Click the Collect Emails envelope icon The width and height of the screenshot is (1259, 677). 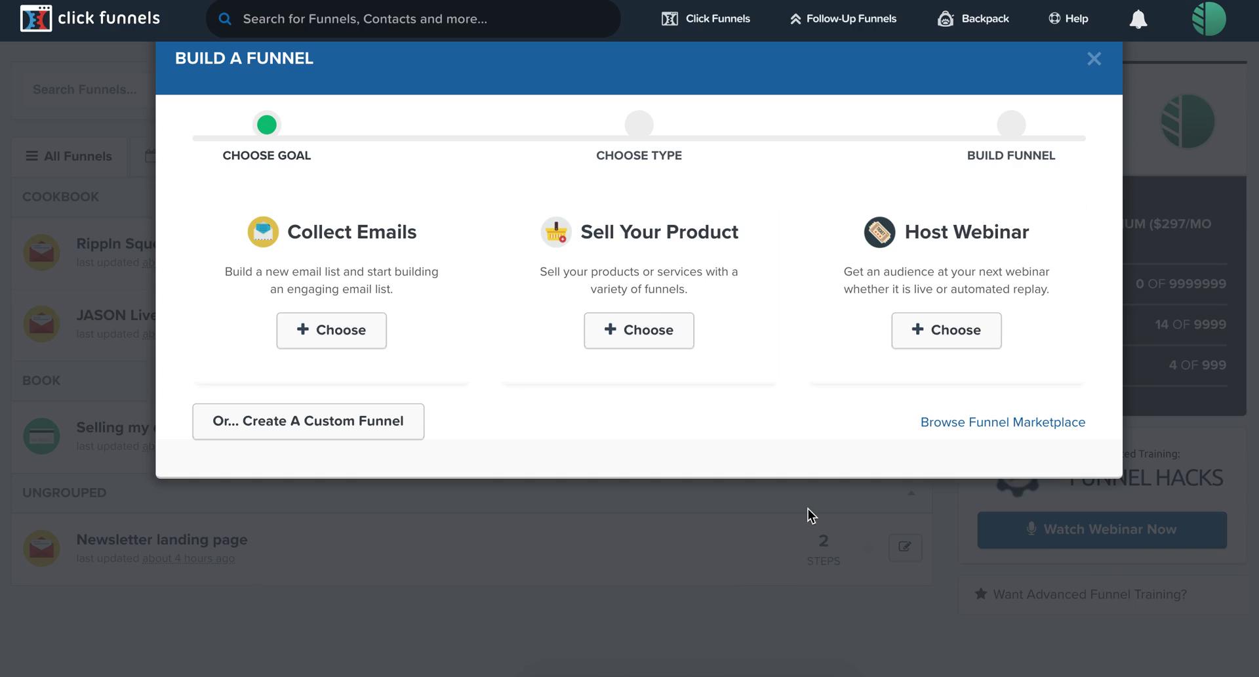[263, 232]
